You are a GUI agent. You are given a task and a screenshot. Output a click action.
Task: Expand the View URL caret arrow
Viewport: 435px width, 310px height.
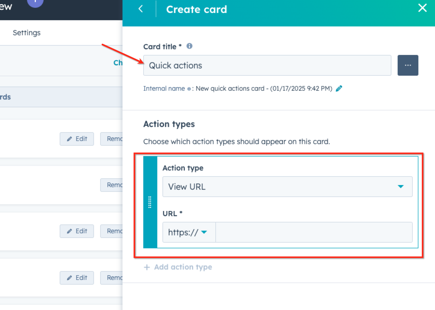pyautogui.click(x=401, y=187)
